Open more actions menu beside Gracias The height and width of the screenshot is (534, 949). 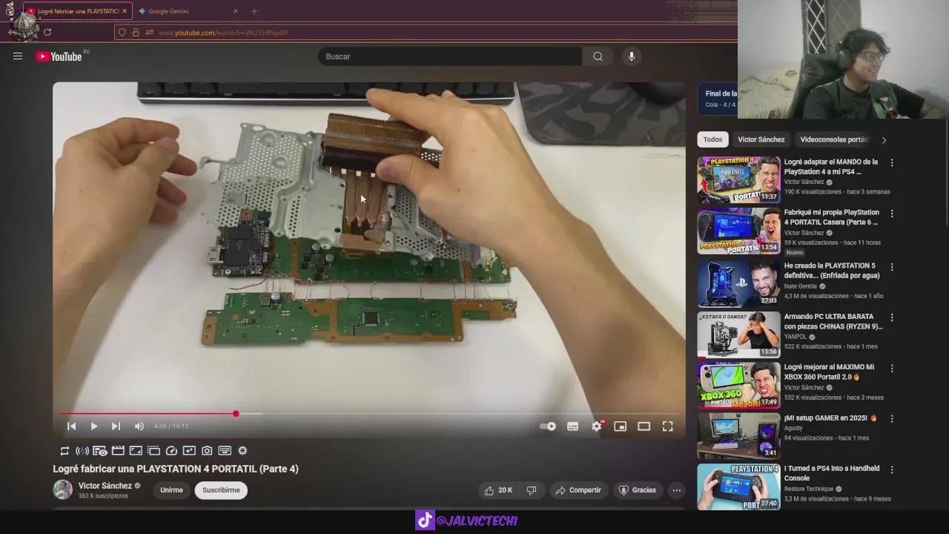click(676, 490)
